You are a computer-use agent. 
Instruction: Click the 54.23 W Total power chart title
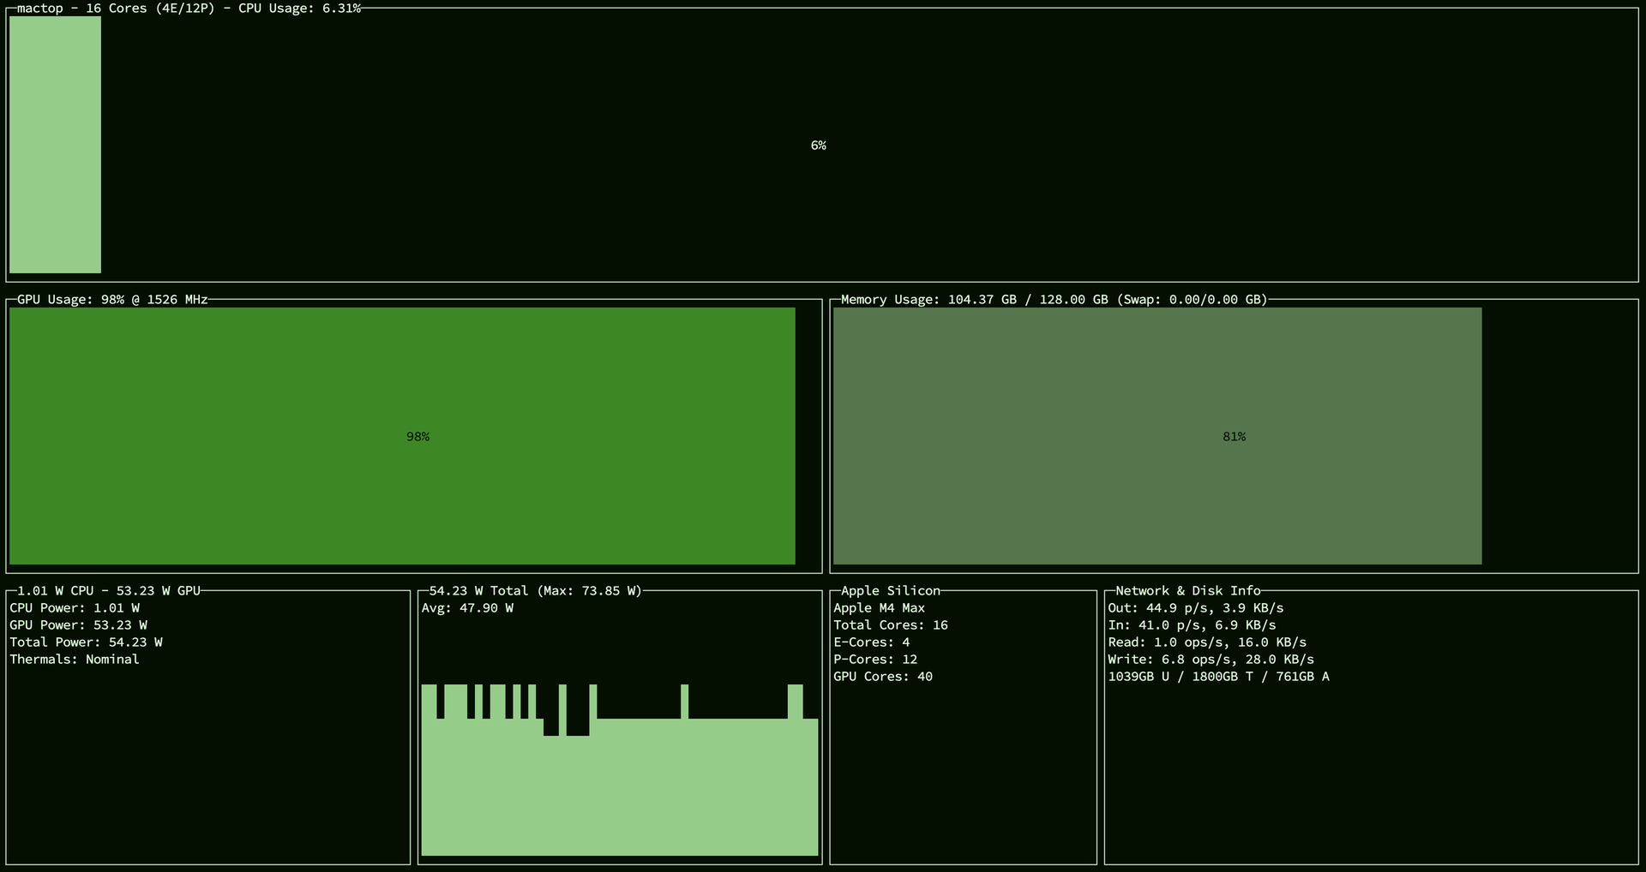535,591
